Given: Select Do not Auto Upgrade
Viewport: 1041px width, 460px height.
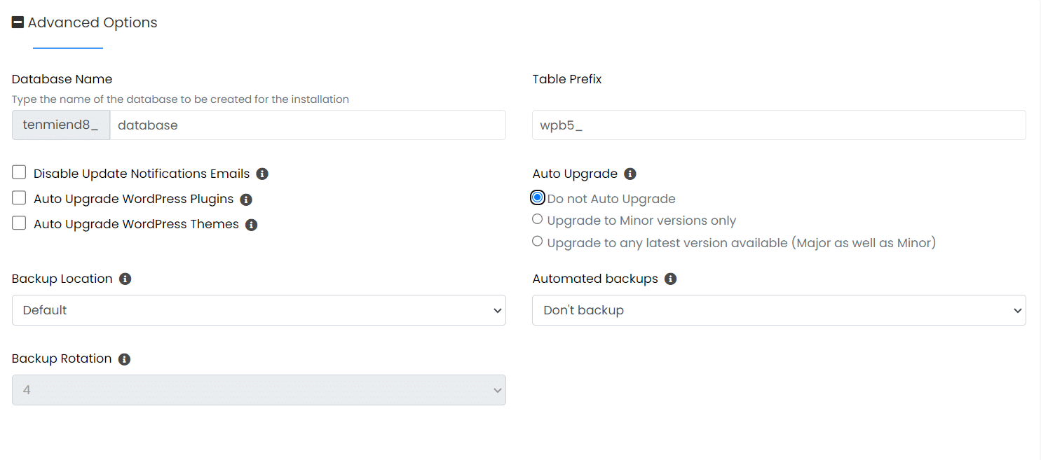Looking at the screenshot, I should 537,197.
